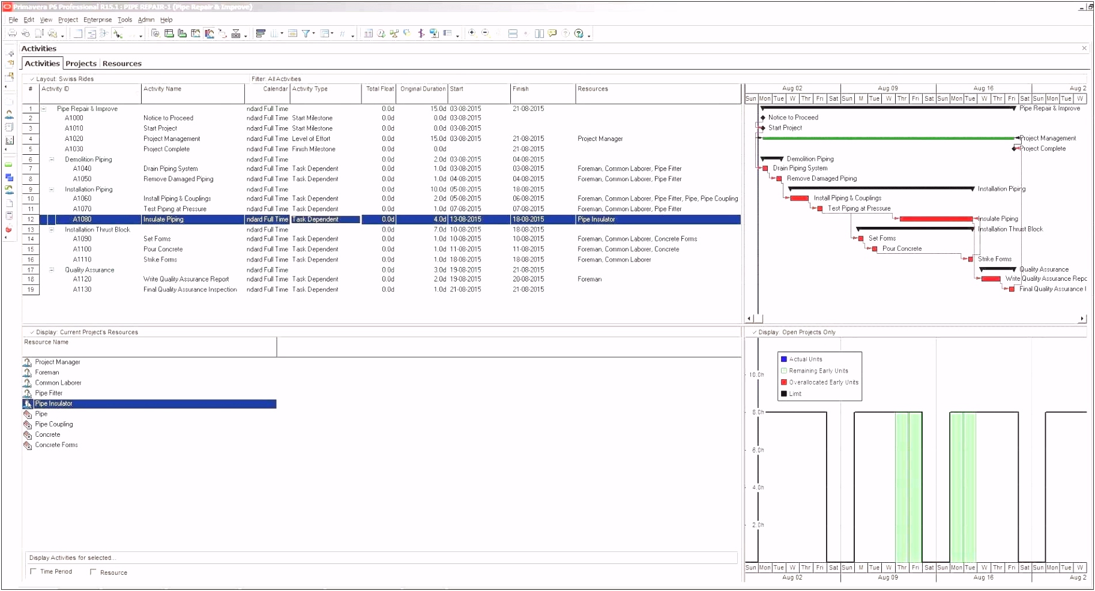Click the Resource Usage Profile histogram icon
This screenshot has width=1095, height=591.
[208, 34]
